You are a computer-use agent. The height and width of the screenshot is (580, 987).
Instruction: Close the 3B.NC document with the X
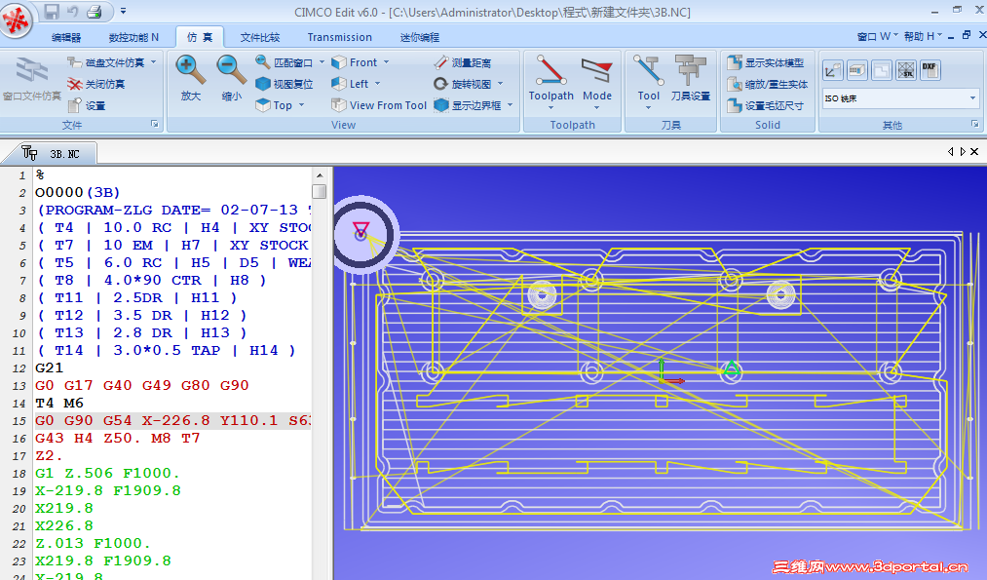click(974, 152)
